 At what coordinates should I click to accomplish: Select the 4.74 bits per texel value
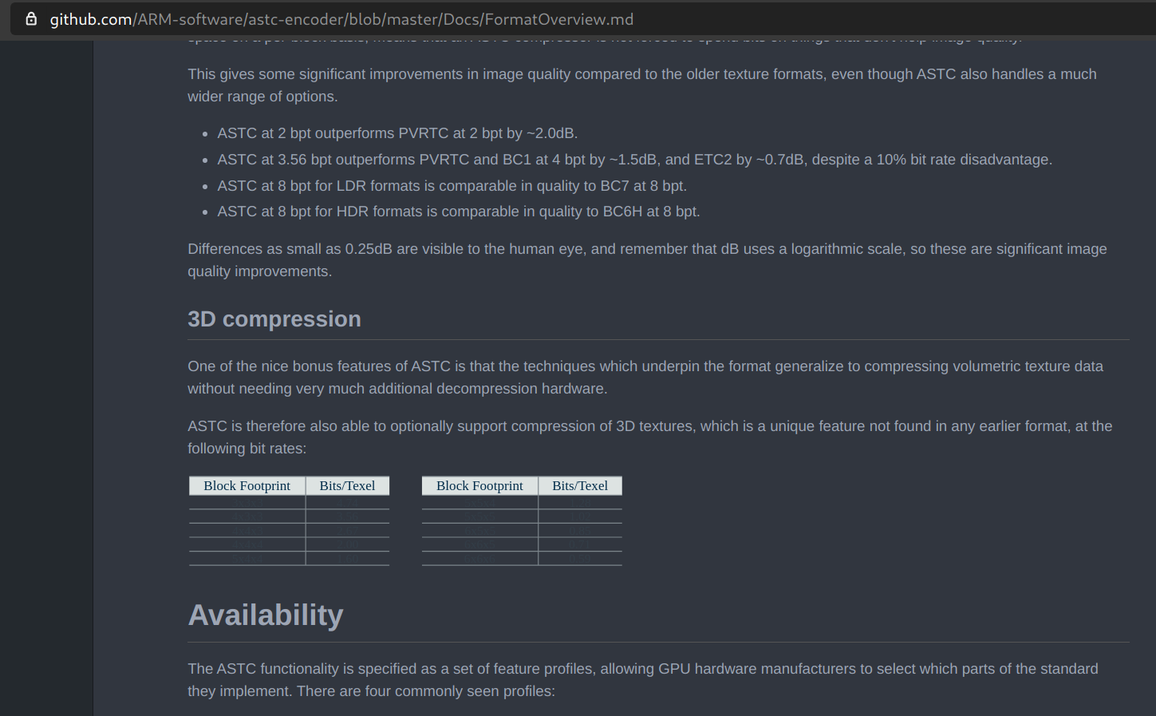(348, 503)
